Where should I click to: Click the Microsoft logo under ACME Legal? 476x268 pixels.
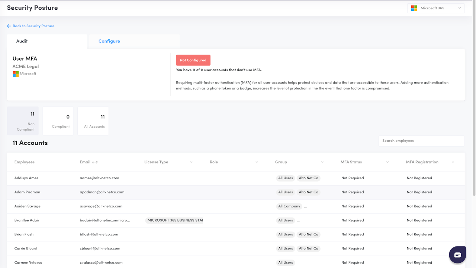16,74
